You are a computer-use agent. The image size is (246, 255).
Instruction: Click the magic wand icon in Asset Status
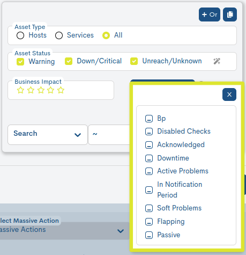click(217, 61)
